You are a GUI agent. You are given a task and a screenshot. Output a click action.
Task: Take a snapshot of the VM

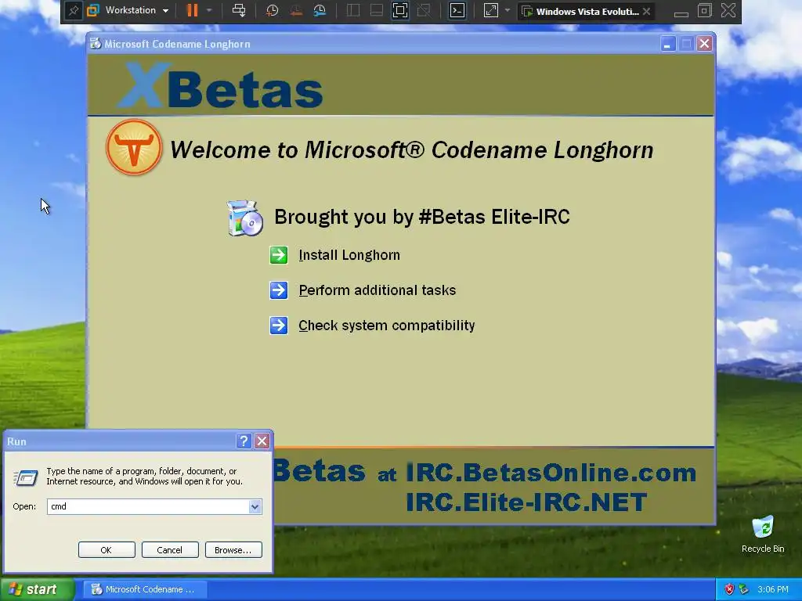pos(272,10)
